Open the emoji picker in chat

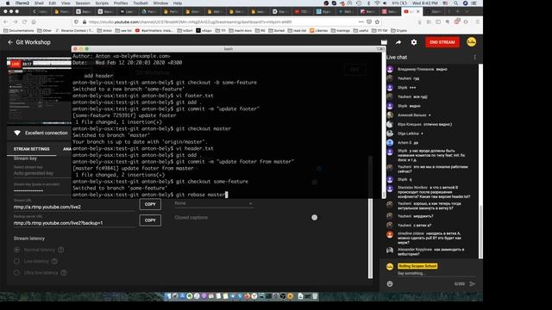tap(390, 283)
